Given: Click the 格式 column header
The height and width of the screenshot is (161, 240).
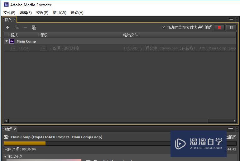Looking at the screenshot, I should pyautogui.click(x=14, y=35).
